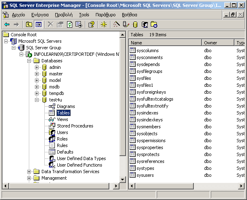Collapse the Databases folder

coord(29,61)
